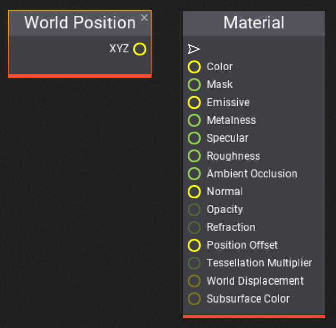
Task: Select the Material node title bar
Action: pyautogui.click(x=254, y=23)
